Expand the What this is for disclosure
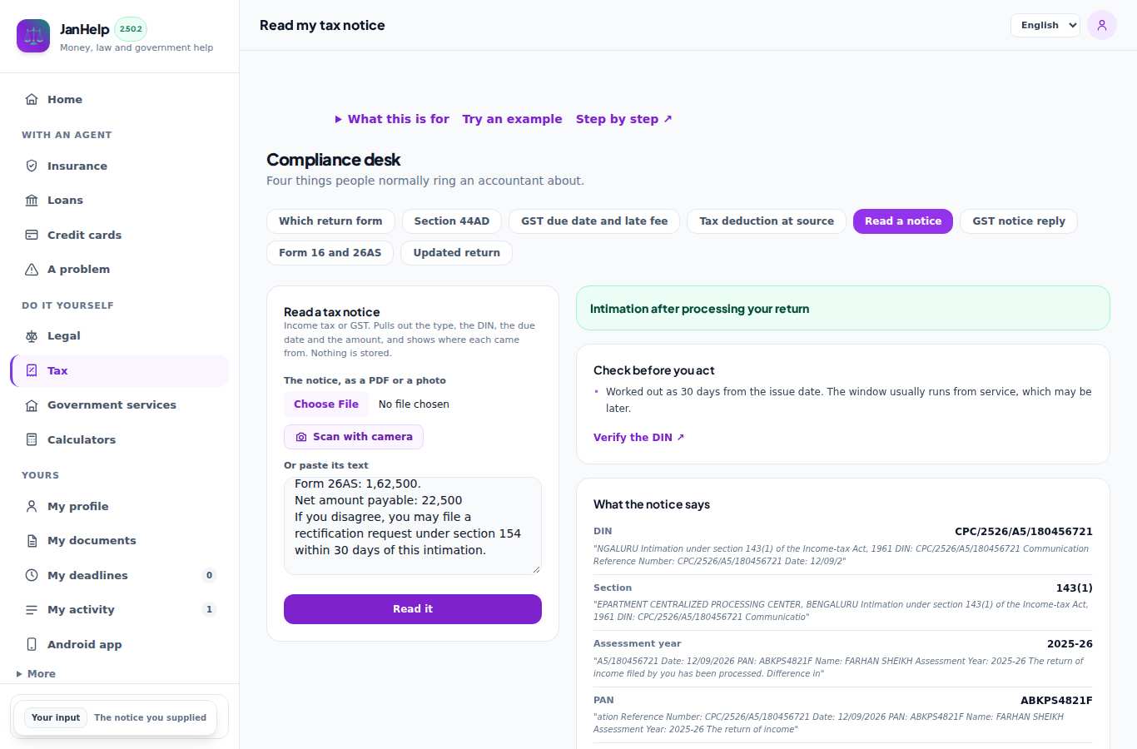Image resolution: width=1137 pixels, height=749 pixels. click(x=392, y=119)
